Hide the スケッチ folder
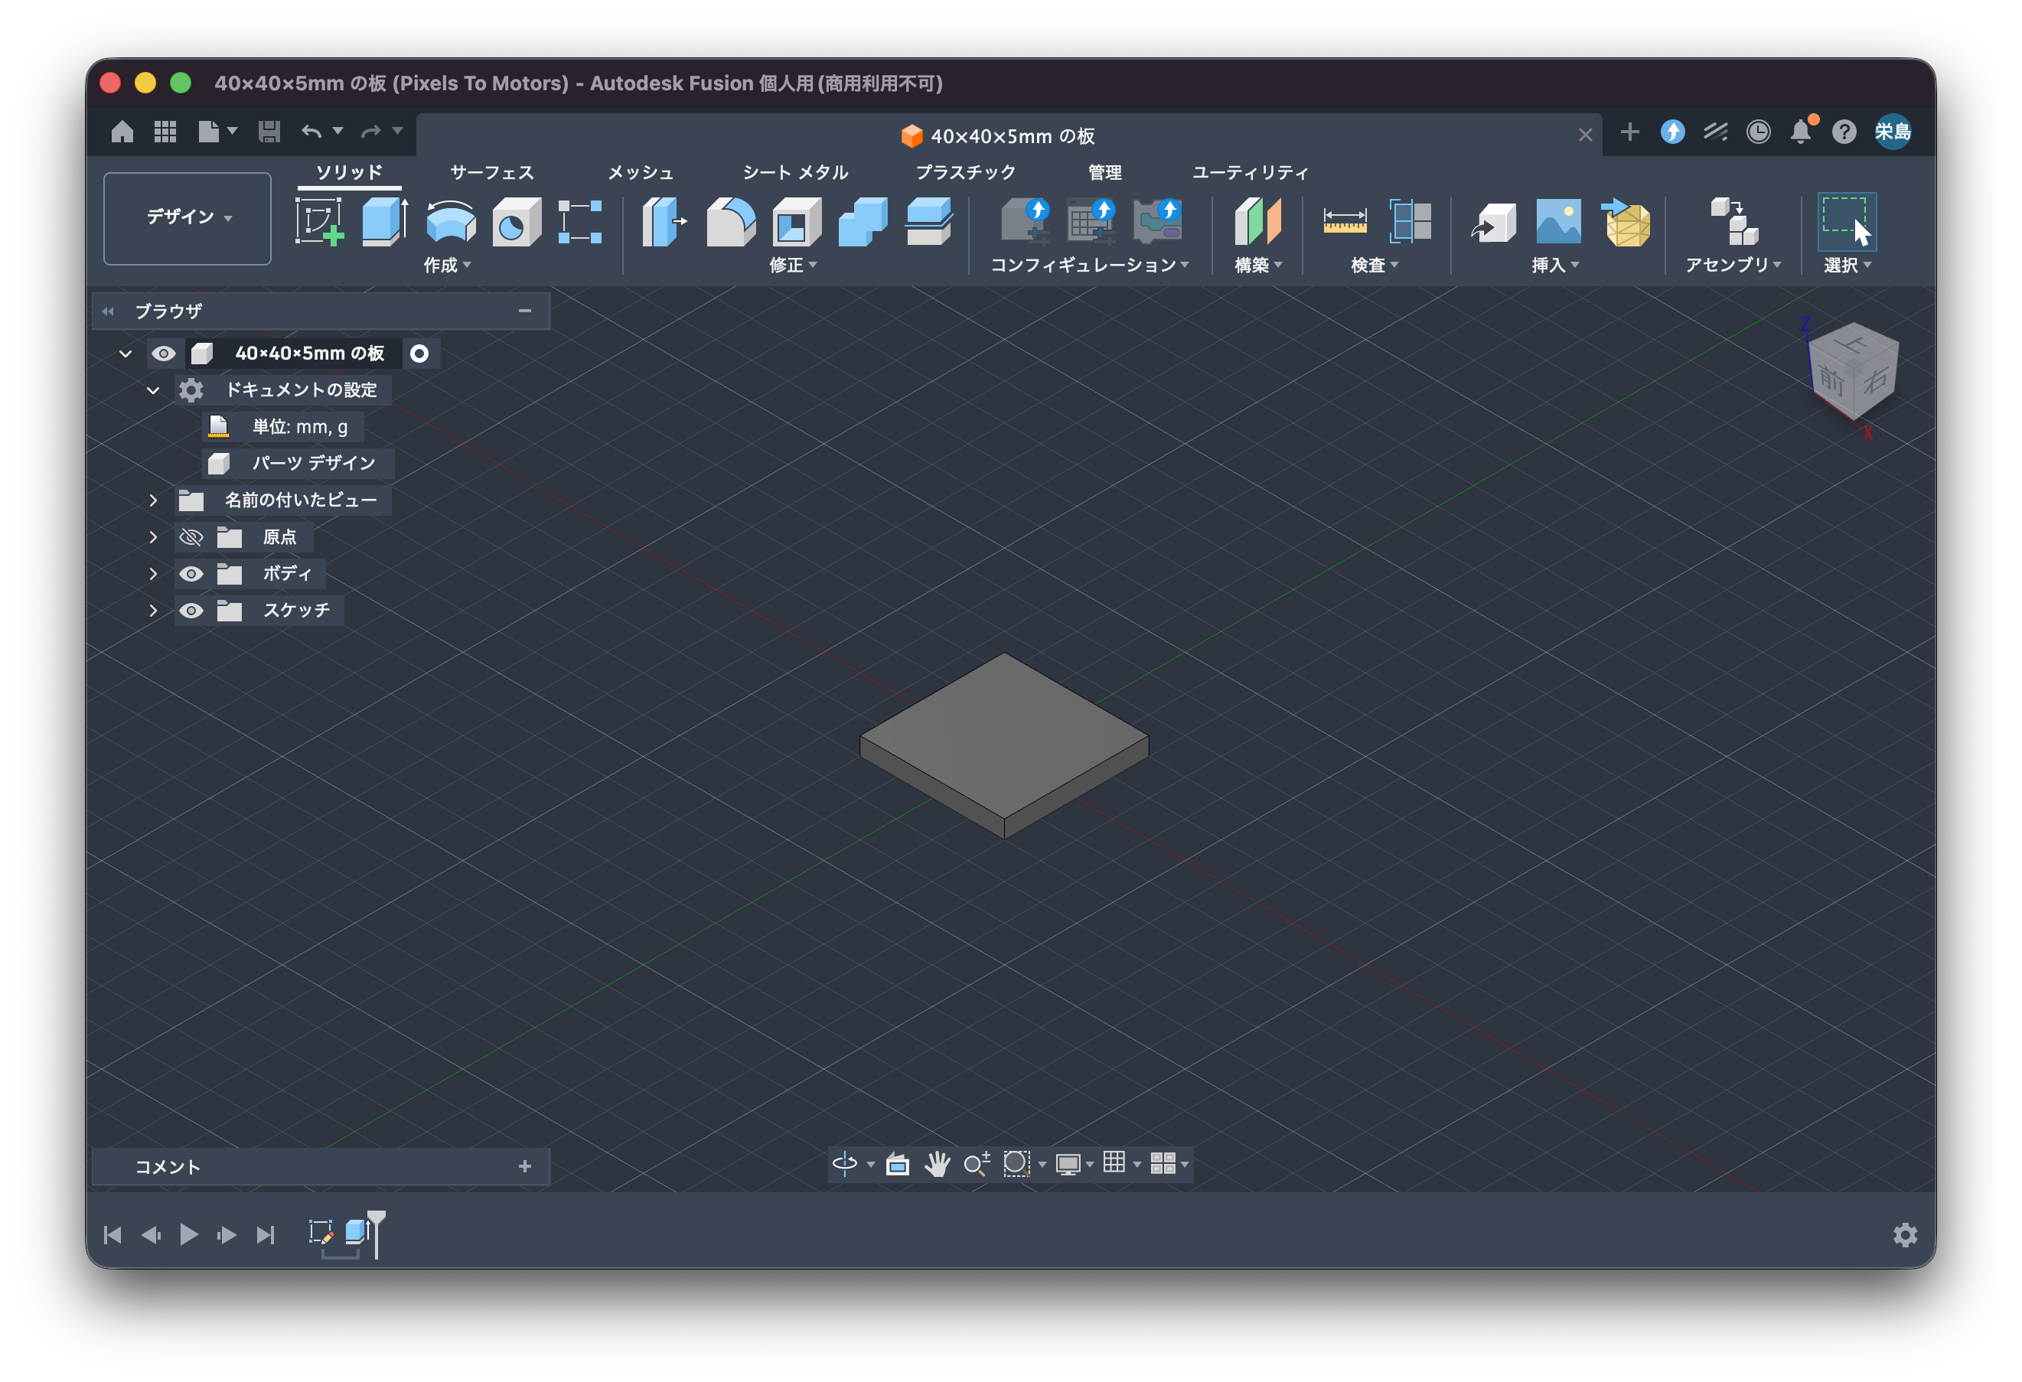Viewport: 2022px width, 1382px height. click(191, 611)
